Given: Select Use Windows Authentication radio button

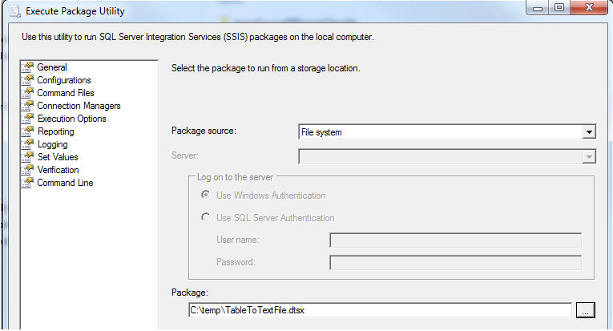Looking at the screenshot, I should click(x=206, y=196).
